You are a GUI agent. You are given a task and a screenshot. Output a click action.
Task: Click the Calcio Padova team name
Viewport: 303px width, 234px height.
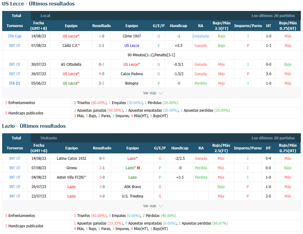[x=132, y=74]
